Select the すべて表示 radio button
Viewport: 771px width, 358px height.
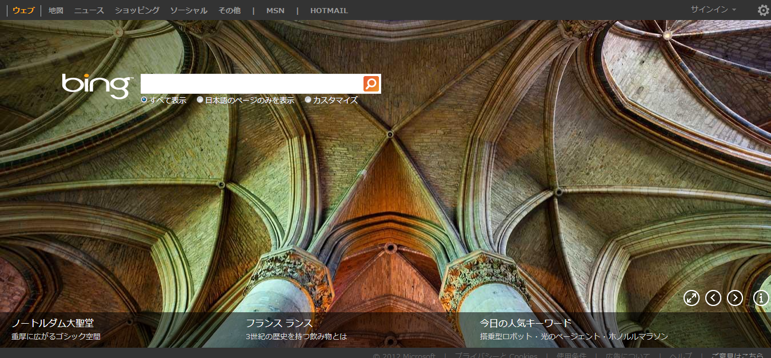pyautogui.click(x=144, y=100)
